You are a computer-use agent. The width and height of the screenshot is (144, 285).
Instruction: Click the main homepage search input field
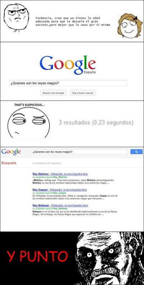68,83
